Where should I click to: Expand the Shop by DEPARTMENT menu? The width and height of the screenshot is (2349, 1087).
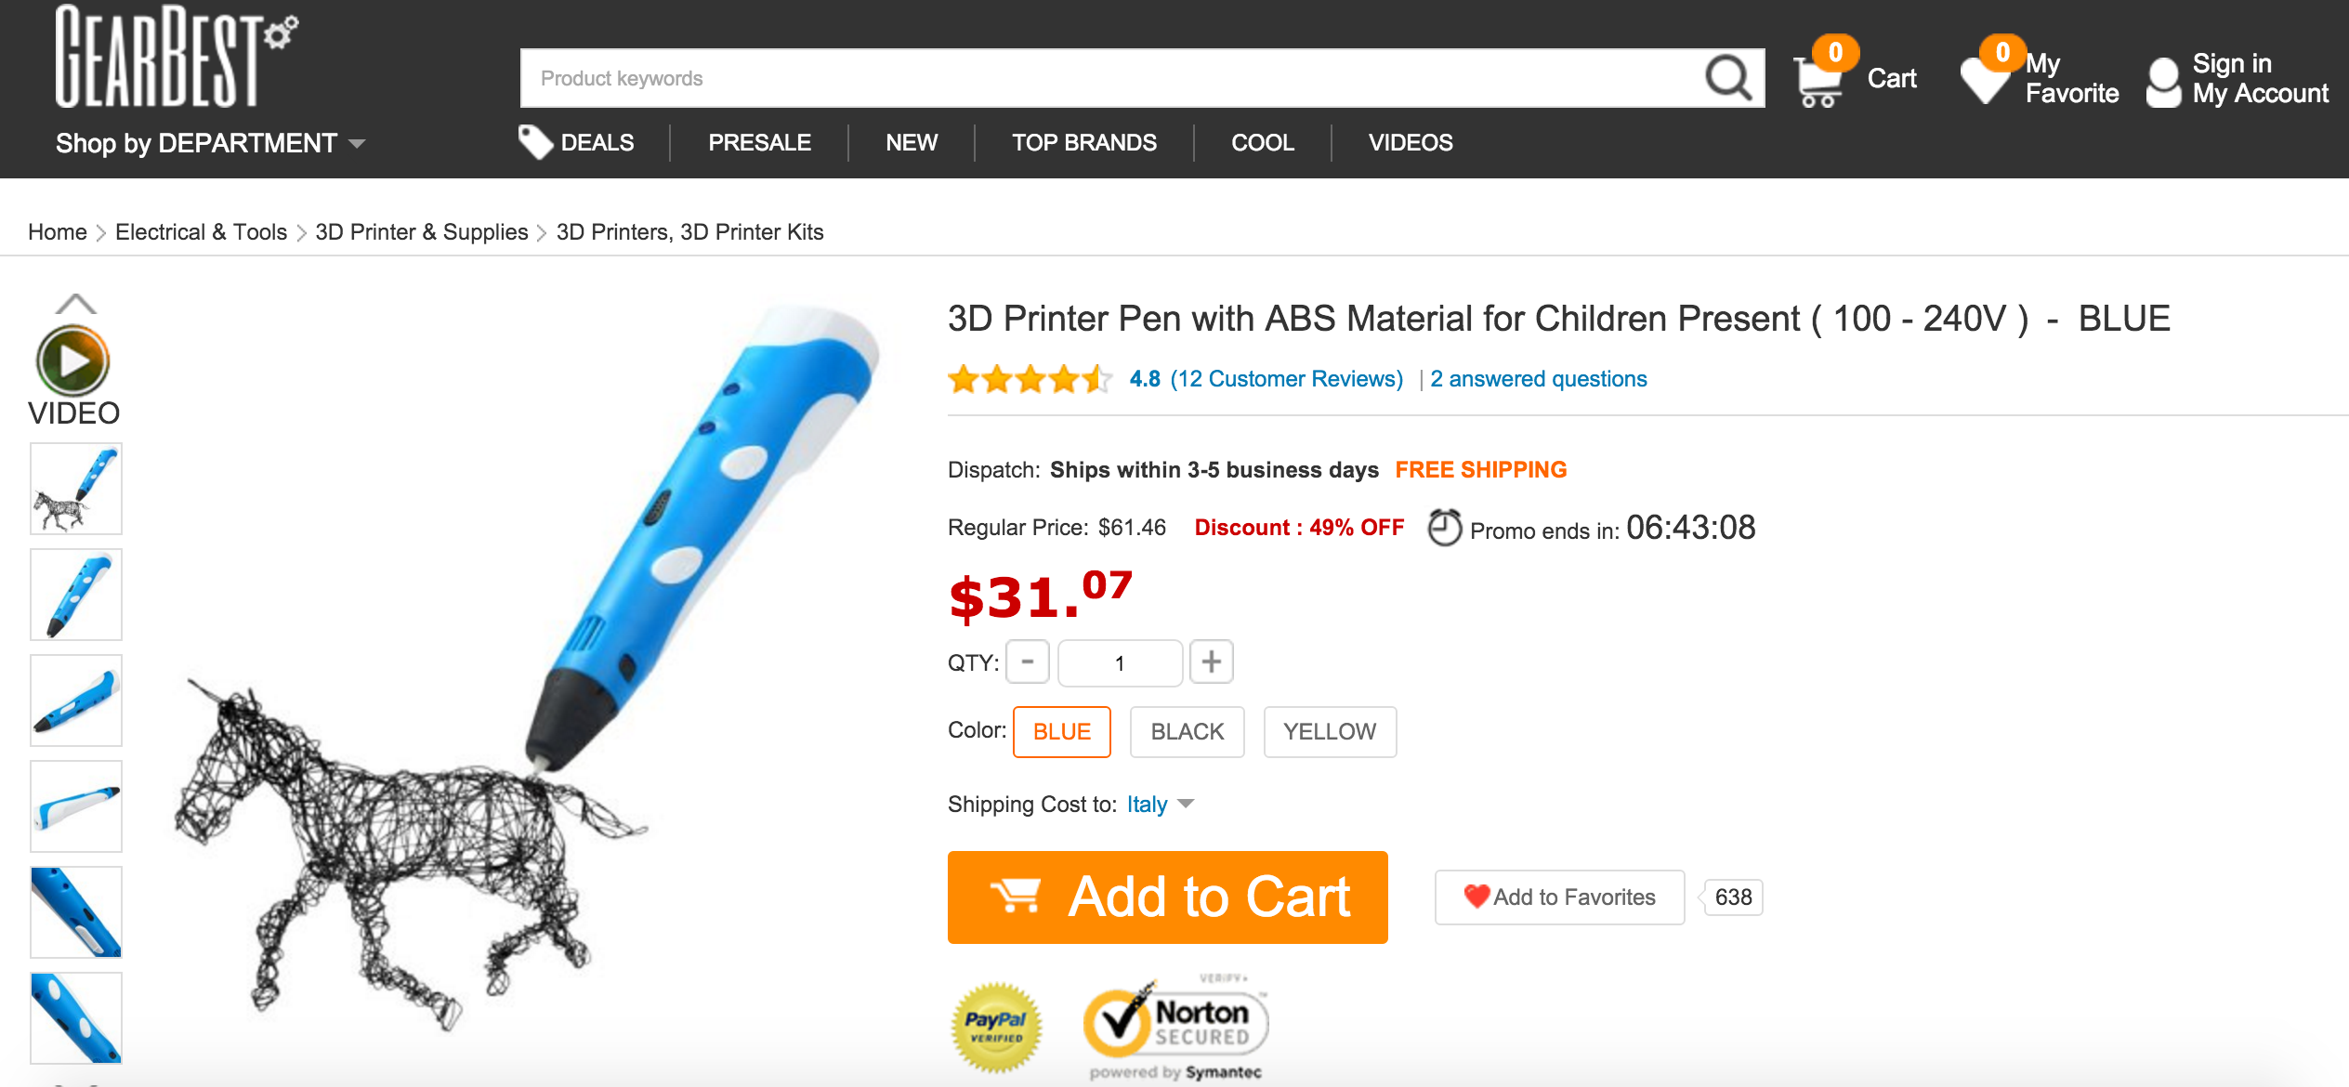[x=209, y=143]
